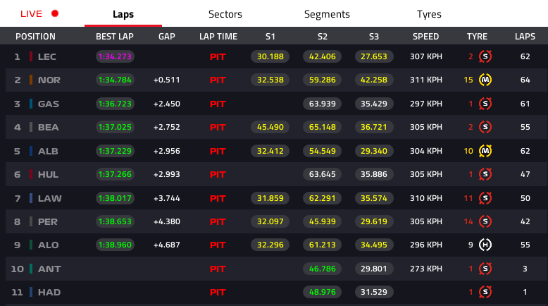Click Perez's PIT lap time status
Screen dimensions: 548x306
218,222
